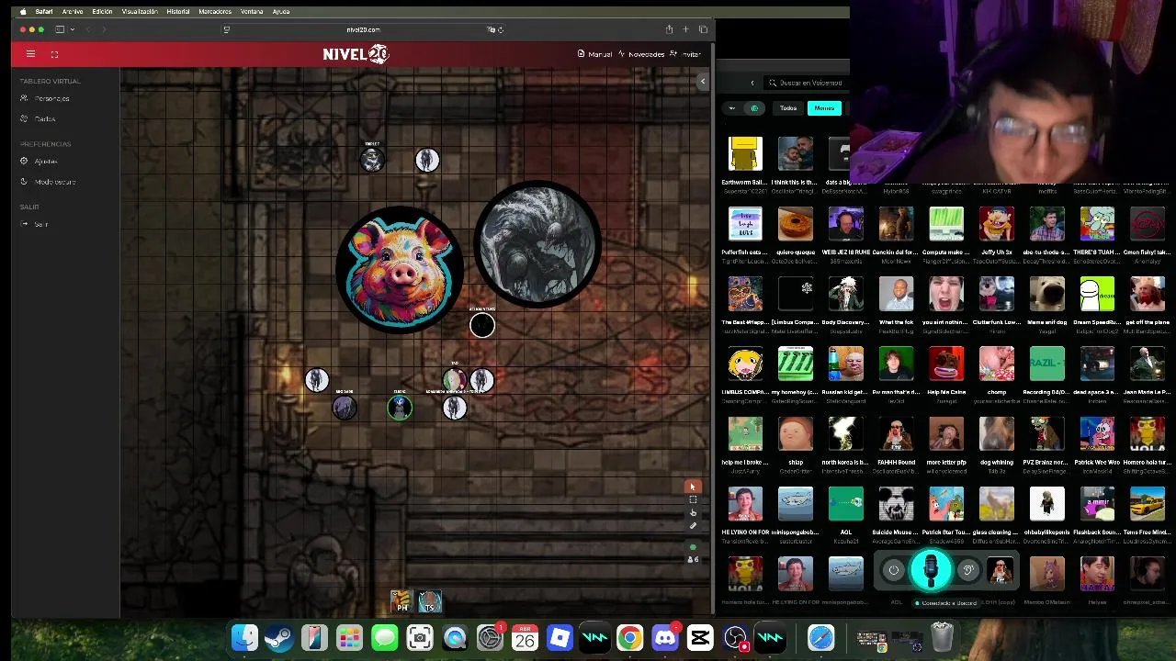Screen dimensions: 1176x661
Task: Open the Archivo menu in the menu bar
Action: (x=73, y=12)
